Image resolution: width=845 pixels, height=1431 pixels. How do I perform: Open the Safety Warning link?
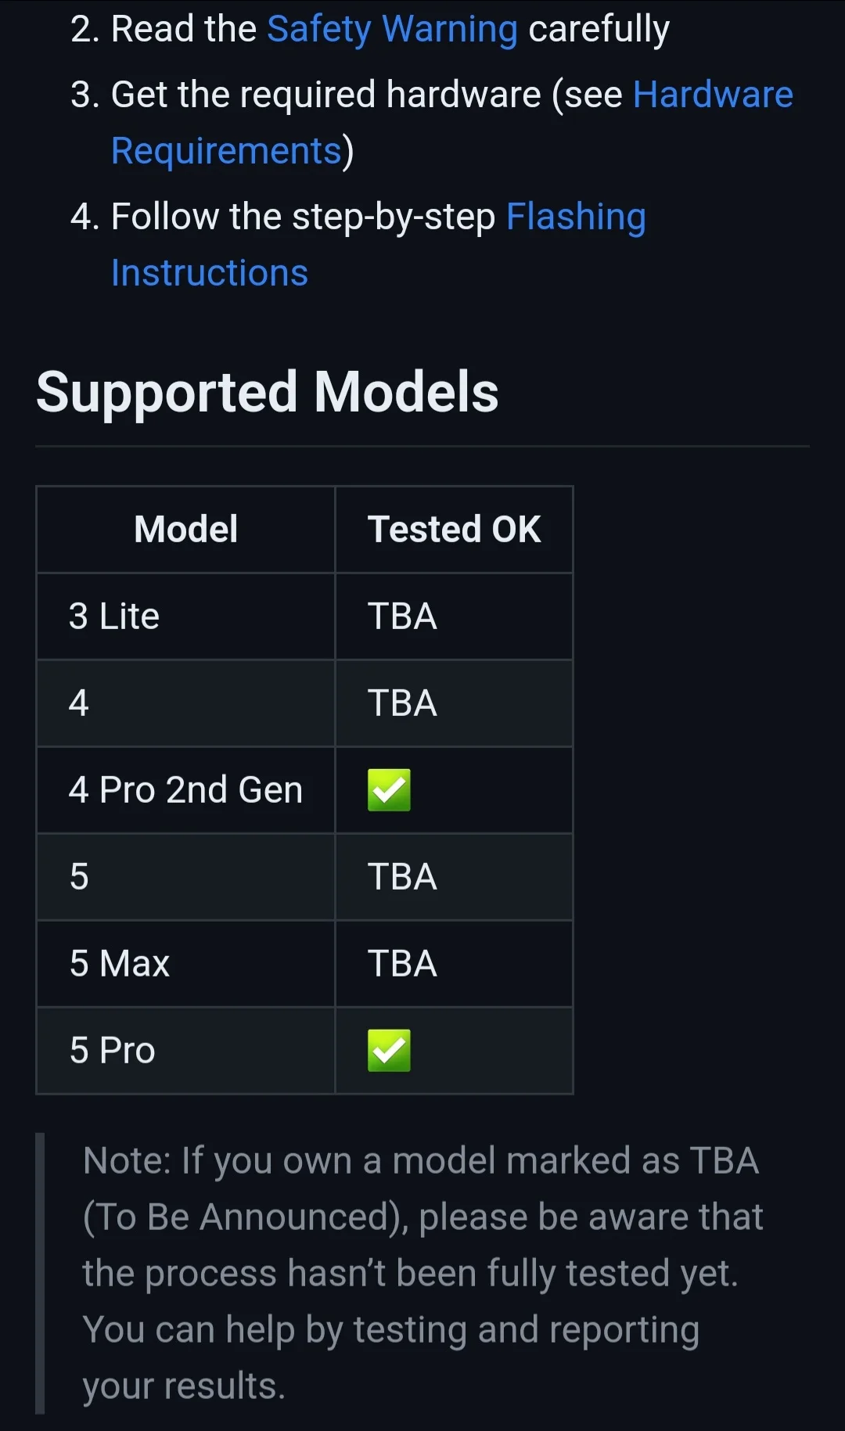[x=392, y=30]
